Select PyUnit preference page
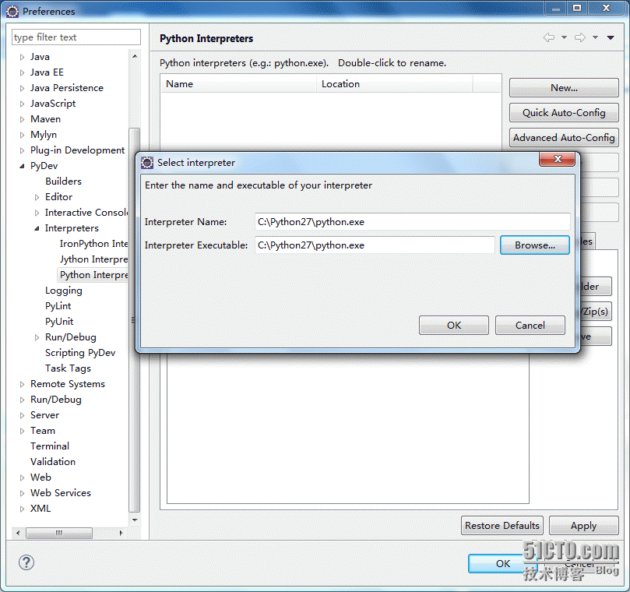Image resolution: width=630 pixels, height=592 pixels. (x=59, y=322)
